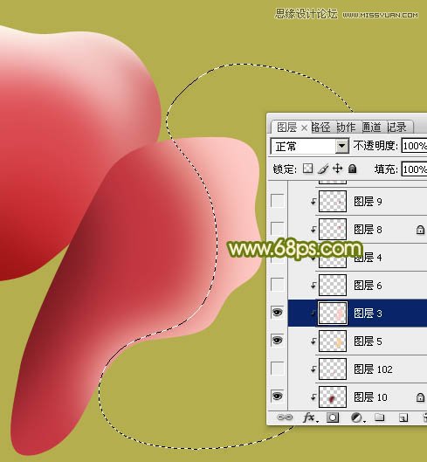Screen dimensions: 427x462
Task: Select thumbnail of 图层 9
Action: click(333, 201)
